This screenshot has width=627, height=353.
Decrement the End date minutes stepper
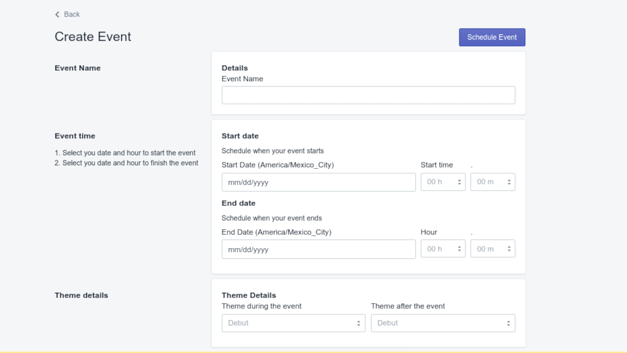(x=509, y=251)
